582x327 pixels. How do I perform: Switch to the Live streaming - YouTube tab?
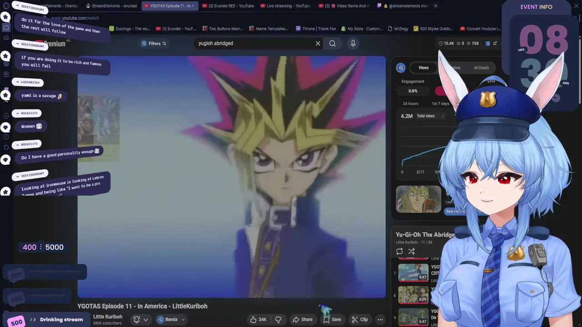click(x=286, y=6)
